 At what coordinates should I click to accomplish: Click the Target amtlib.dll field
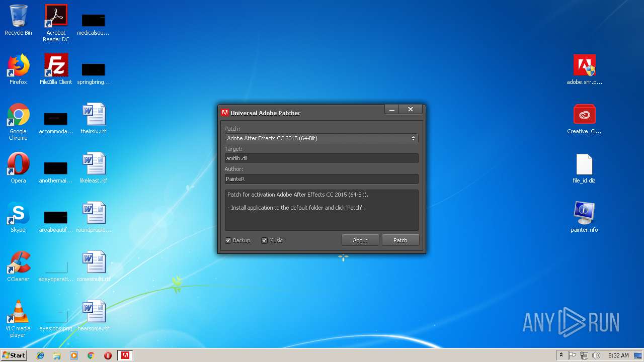point(321,158)
